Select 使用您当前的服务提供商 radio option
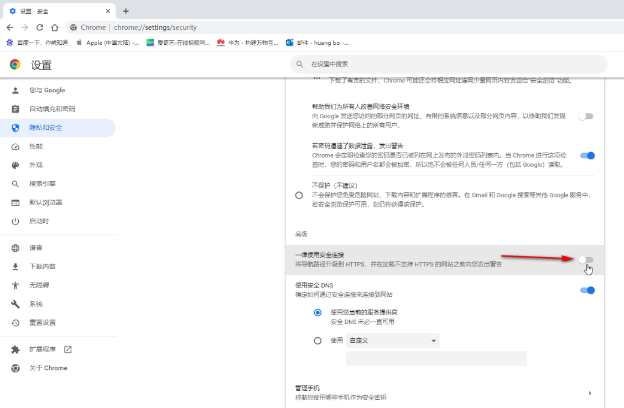The height and width of the screenshot is (408, 624). pyautogui.click(x=318, y=312)
